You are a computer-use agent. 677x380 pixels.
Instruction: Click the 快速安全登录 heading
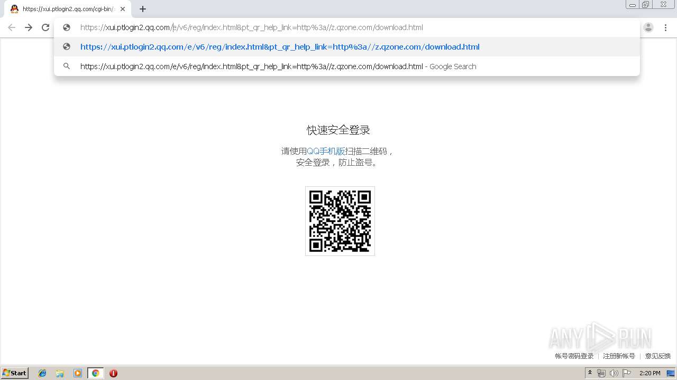pos(338,130)
